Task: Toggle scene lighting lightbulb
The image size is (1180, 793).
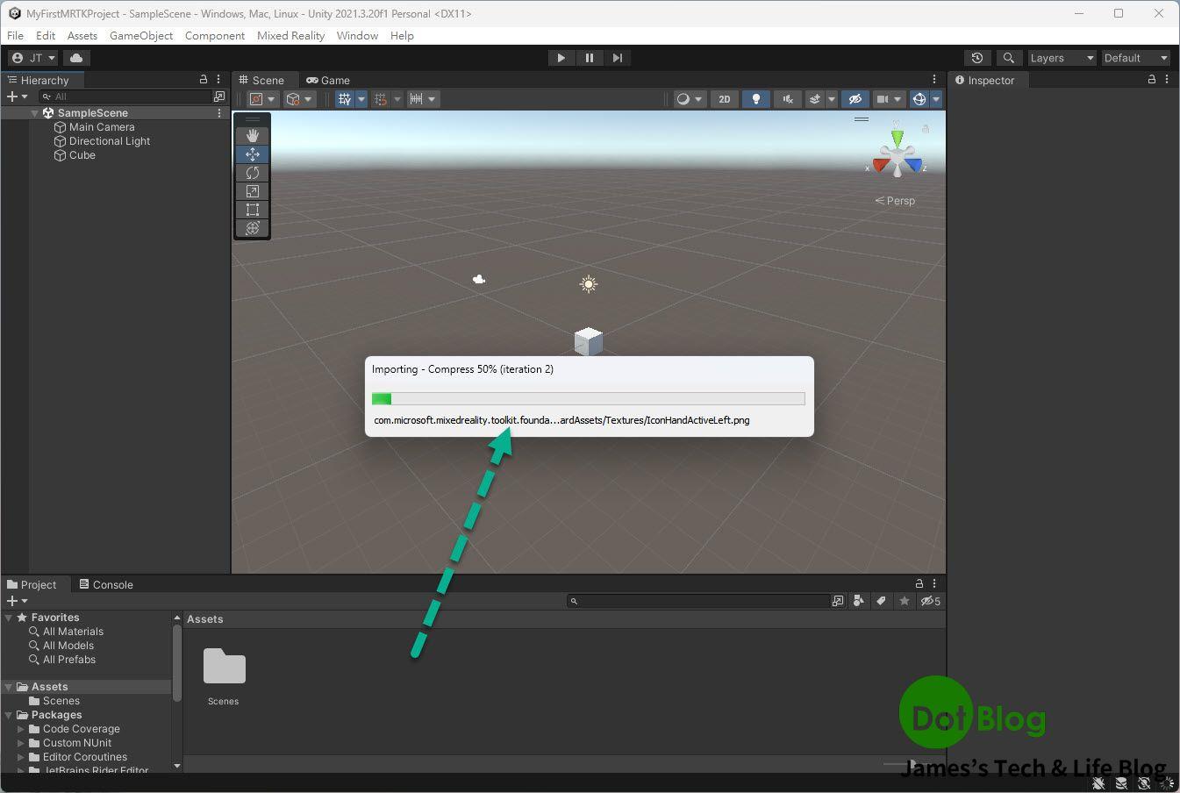Action: point(755,99)
